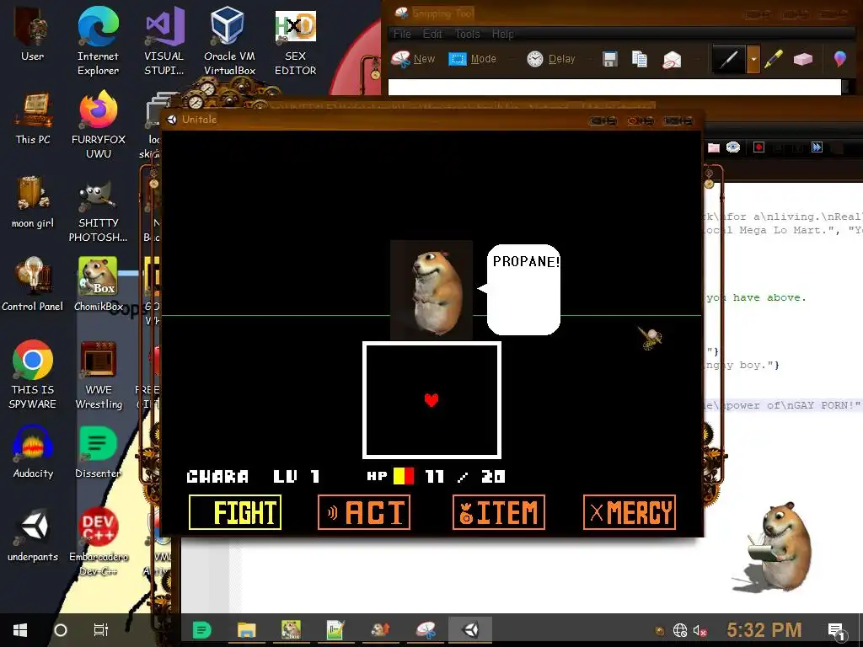
Task: Click the Send Snip envelope icon
Action: click(672, 59)
